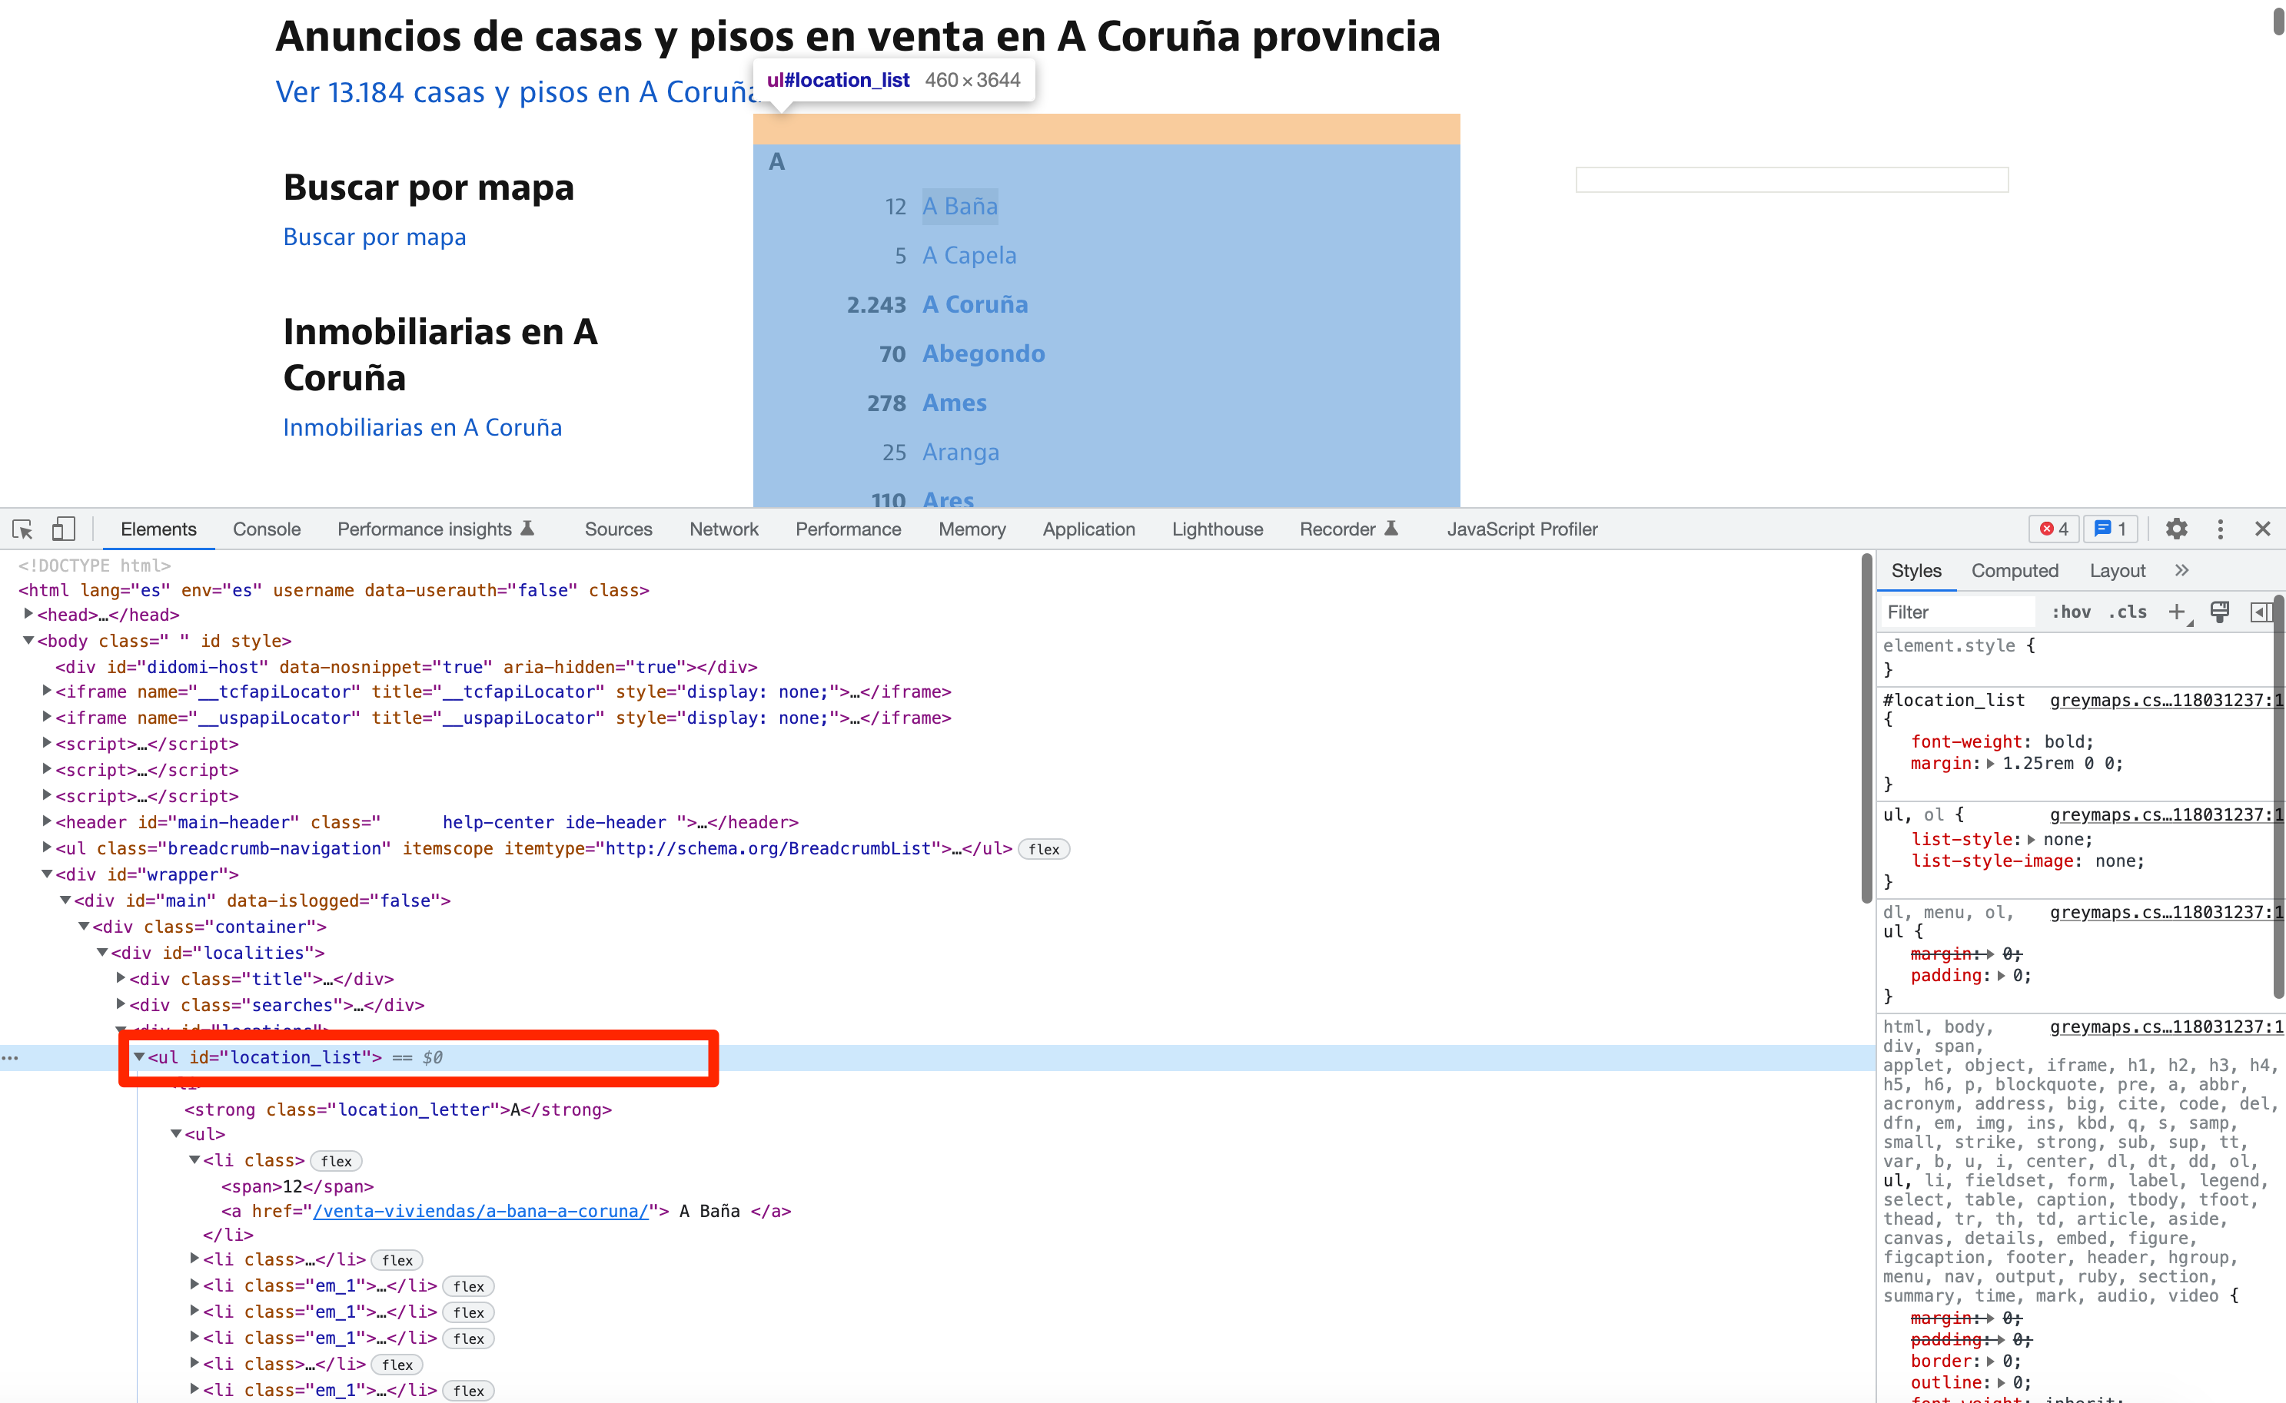Switch to the Console tab
Screen dimensions: 2286x1403
tap(267, 529)
